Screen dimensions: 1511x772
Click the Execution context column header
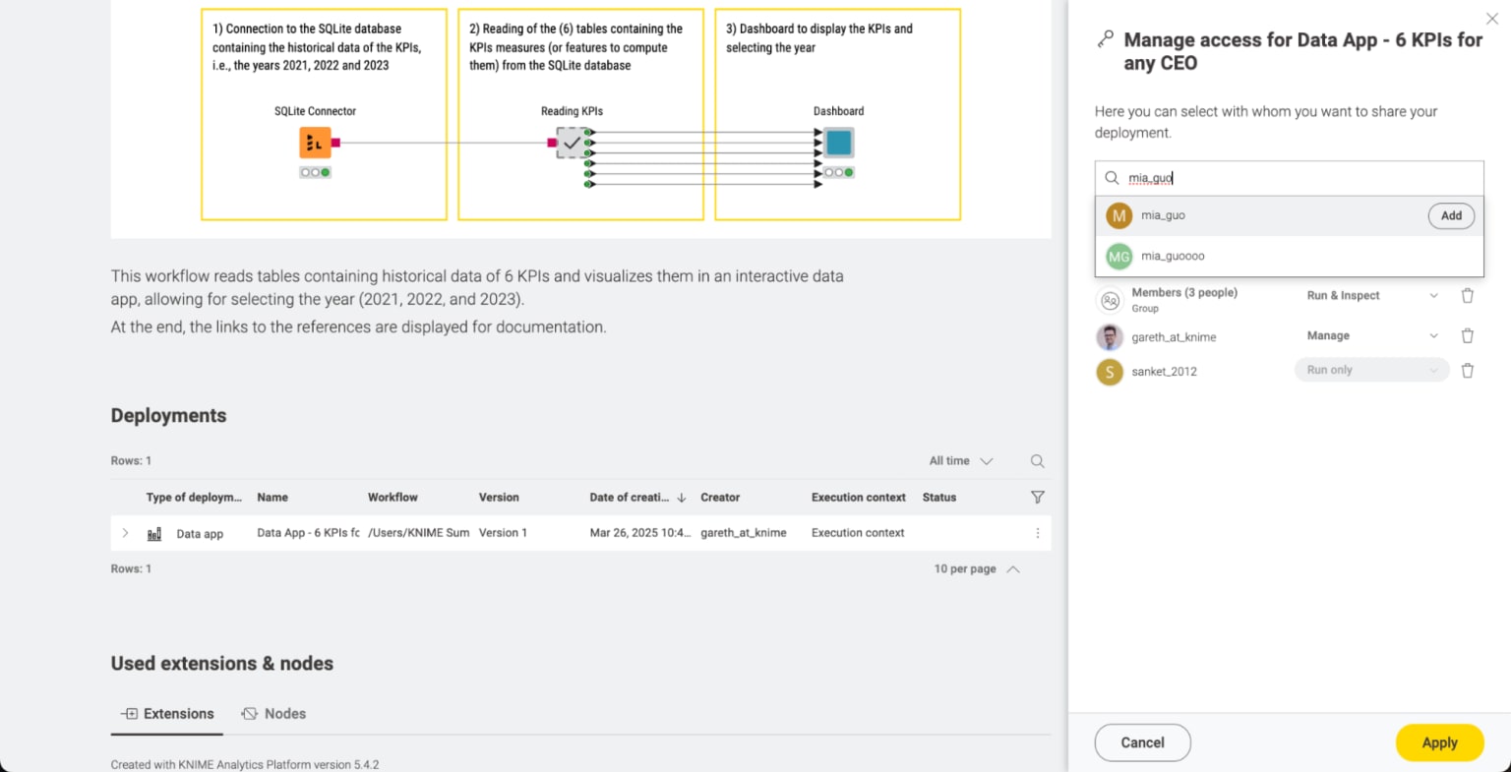tap(859, 498)
